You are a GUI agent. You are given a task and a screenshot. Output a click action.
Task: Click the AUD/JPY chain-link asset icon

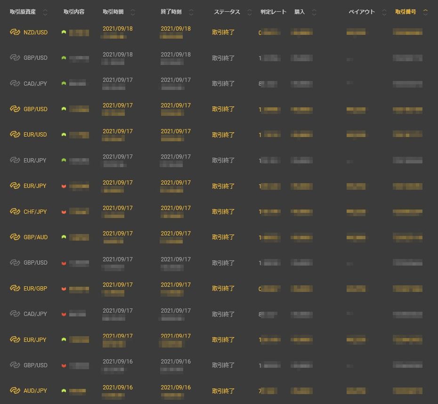[15, 391]
